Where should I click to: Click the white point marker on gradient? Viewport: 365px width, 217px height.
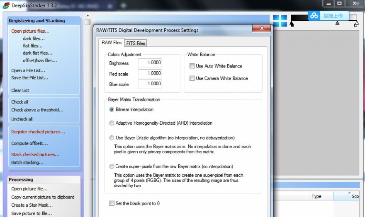[x=356, y=24]
